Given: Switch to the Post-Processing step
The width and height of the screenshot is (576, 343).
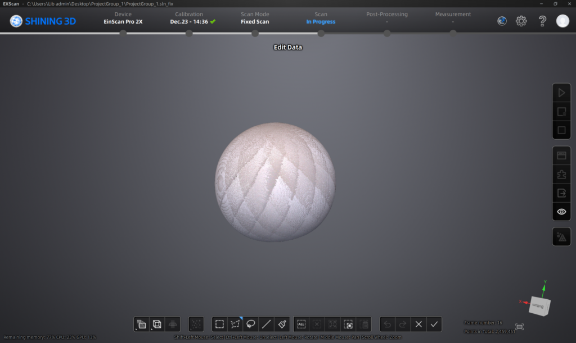Looking at the screenshot, I should point(386,18).
